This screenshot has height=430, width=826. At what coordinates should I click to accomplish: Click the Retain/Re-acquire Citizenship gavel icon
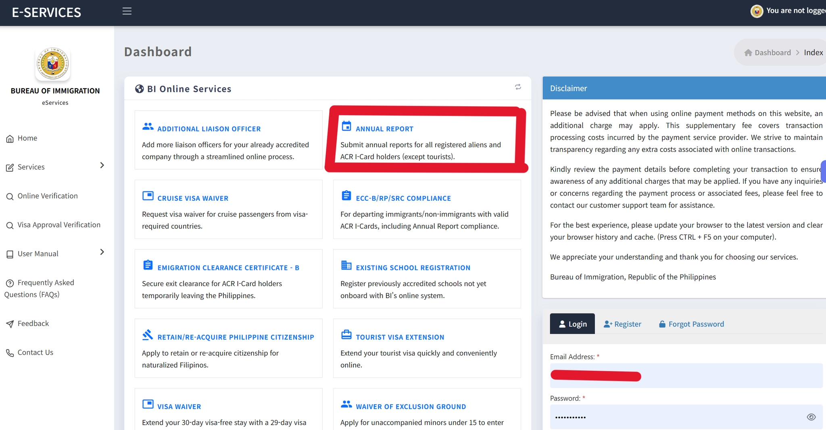coord(148,334)
